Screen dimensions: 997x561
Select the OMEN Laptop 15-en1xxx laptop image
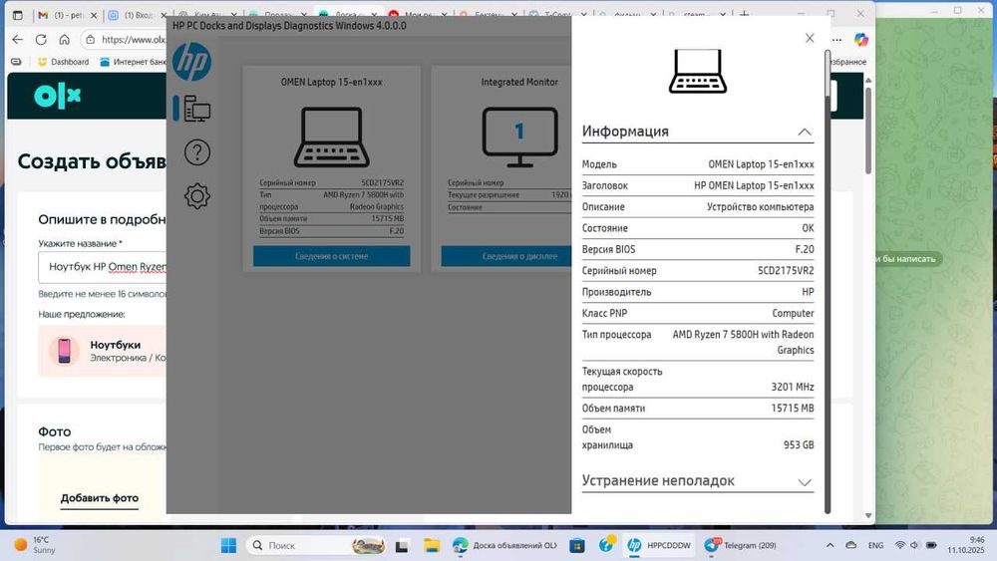331,137
